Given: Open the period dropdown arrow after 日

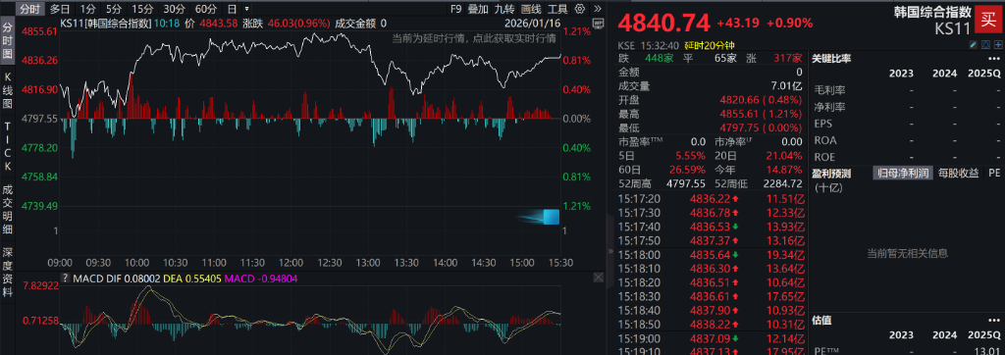Looking at the screenshot, I should [x=247, y=10].
